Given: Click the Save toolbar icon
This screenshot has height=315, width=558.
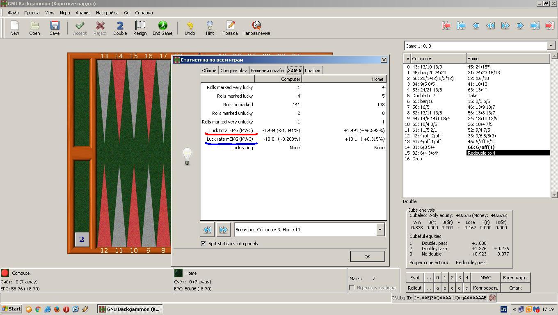Looking at the screenshot, I should click(x=55, y=28).
